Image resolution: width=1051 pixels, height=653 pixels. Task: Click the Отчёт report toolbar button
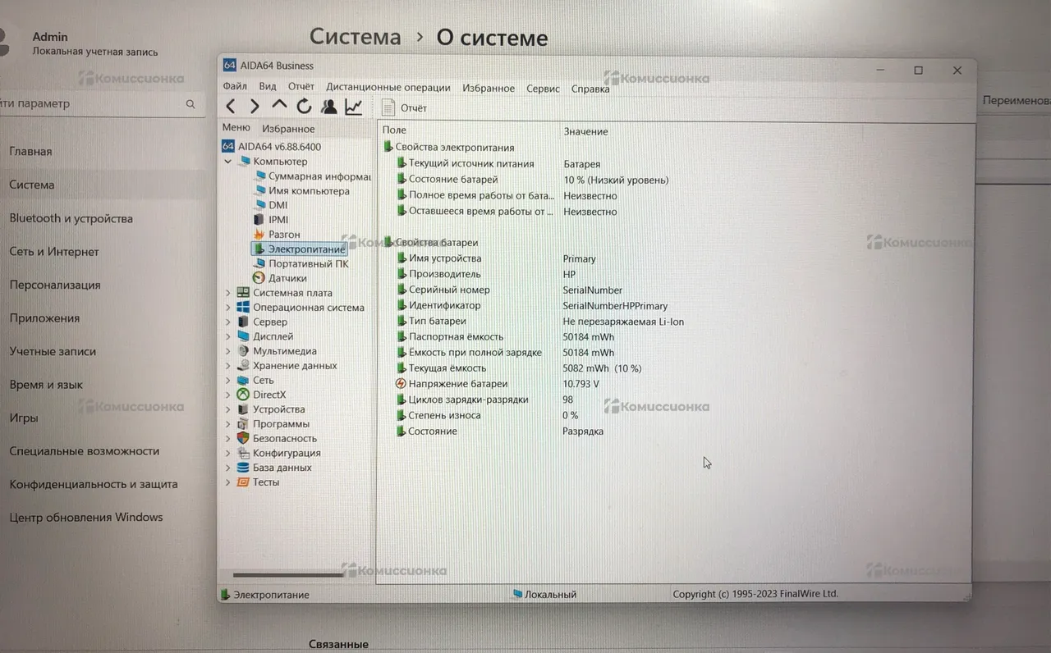[405, 107]
